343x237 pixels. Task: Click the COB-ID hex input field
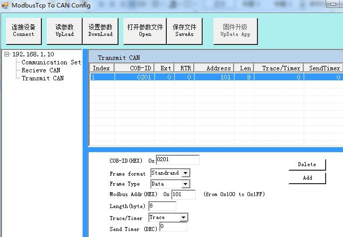click(177, 160)
